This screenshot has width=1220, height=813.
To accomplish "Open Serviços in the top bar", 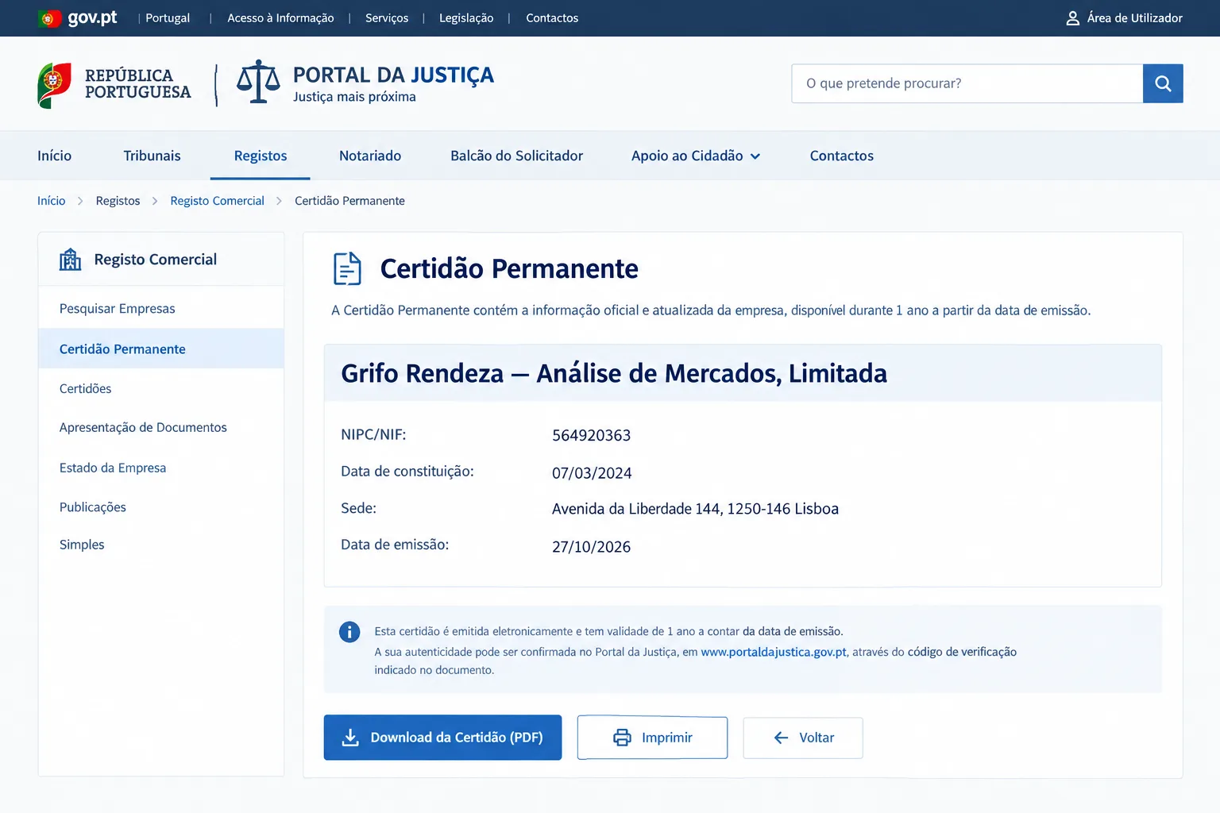I will pyautogui.click(x=387, y=17).
